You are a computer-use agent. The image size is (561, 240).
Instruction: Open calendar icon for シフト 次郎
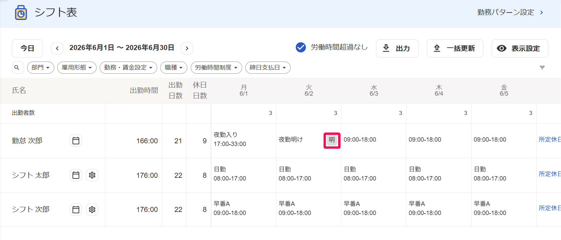(x=76, y=210)
